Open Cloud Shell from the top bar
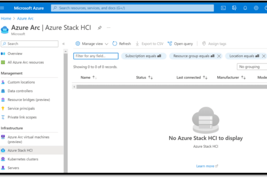The height and width of the screenshot is (178, 267). 223,8
